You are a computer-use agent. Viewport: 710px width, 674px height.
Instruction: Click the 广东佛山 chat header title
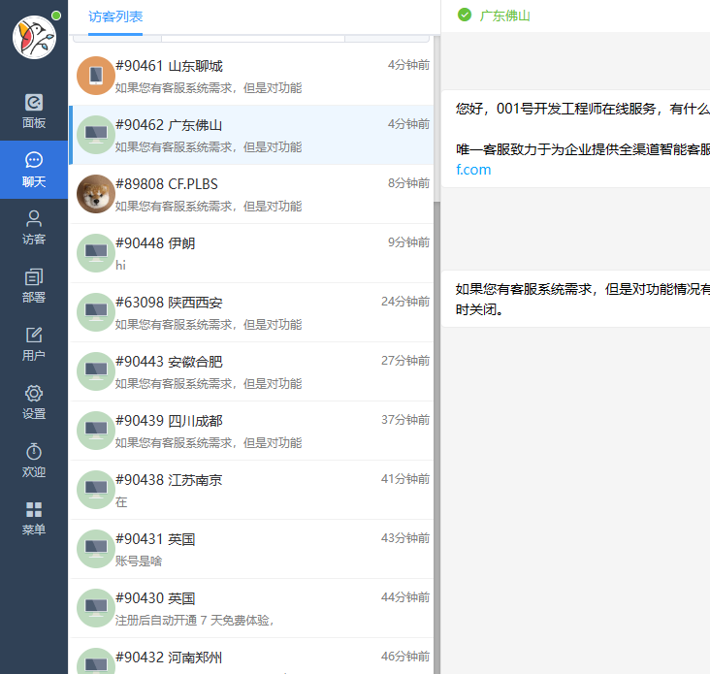pos(505,16)
